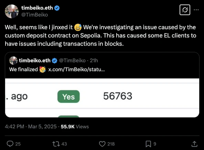204x150 pixels.
Task: Click the Grok slash-circle icon
Action: coord(185,10)
